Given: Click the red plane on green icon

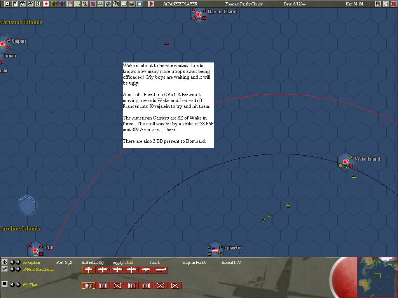Looking at the screenshot, I should point(54,4).
